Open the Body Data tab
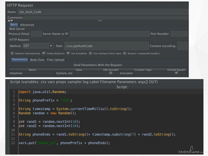Viewport: 208px width, 156px height. (37, 60)
